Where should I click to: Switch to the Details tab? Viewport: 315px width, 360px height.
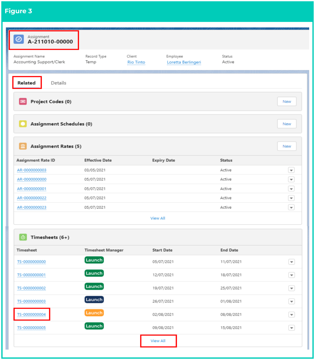(x=59, y=83)
